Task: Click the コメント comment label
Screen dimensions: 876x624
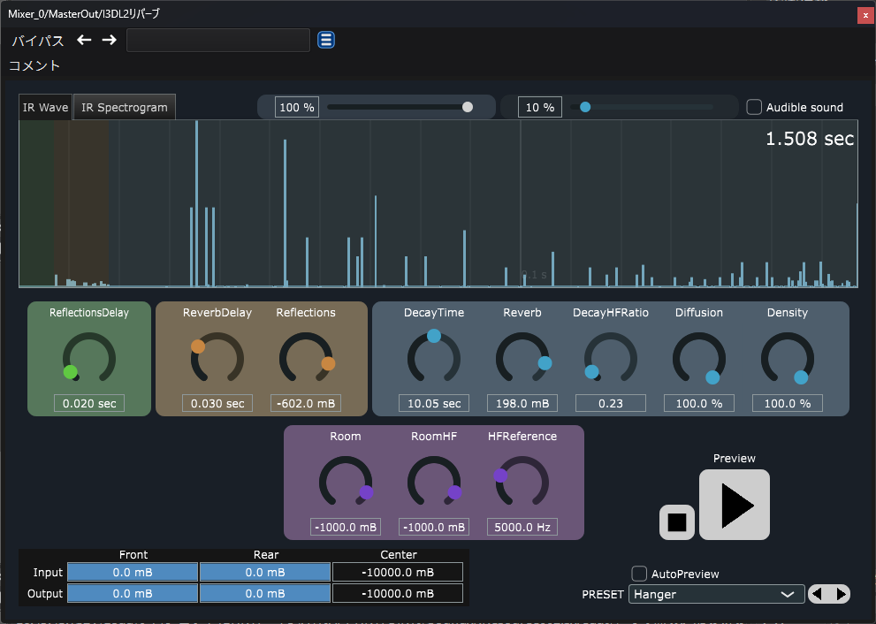Action: (x=34, y=65)
